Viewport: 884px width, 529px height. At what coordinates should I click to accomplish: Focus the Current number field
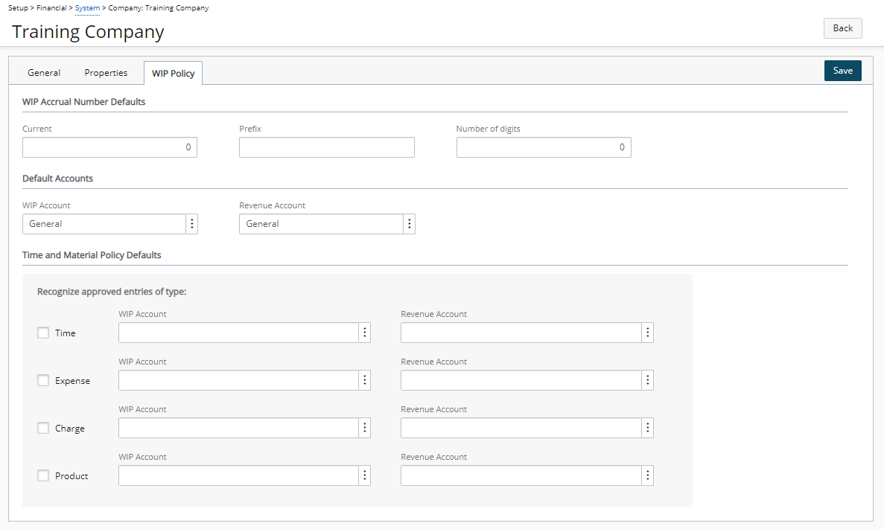[110, 147]
